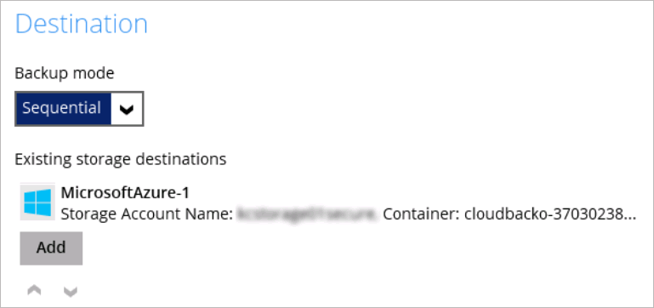Click the Backup mode label
The image size is (654, 308).
(x=65, y=73)
